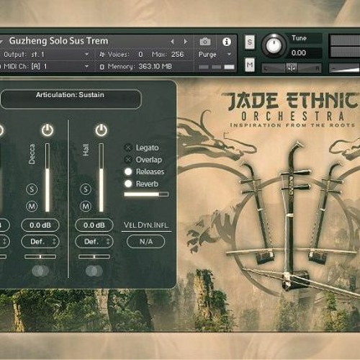The image size is (360, 360).
Task: Click the Max voices value 256
Action: point(177,55)
